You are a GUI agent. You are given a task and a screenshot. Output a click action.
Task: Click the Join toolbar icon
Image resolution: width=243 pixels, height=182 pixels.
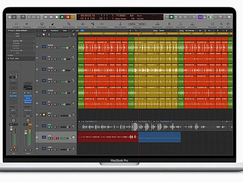click(93, 25)
